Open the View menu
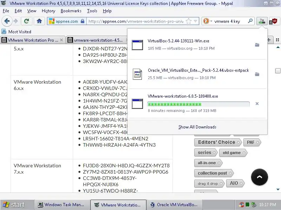The width and height of the screenshot is (281, 210). 32,11
